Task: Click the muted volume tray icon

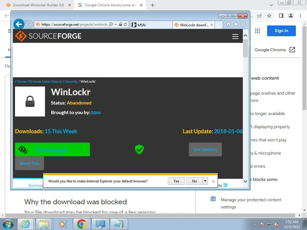Action: click(277, 224)
